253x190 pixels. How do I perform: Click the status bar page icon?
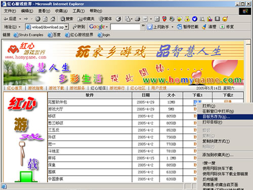coord(4,186)
